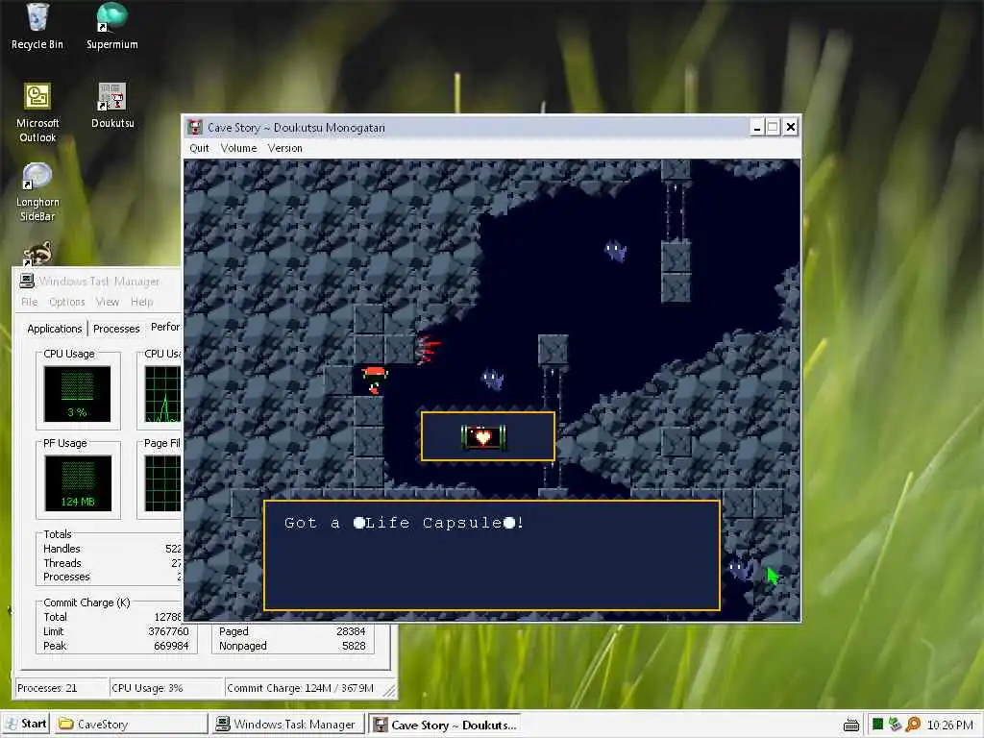Click the Start button

point(26,724)
